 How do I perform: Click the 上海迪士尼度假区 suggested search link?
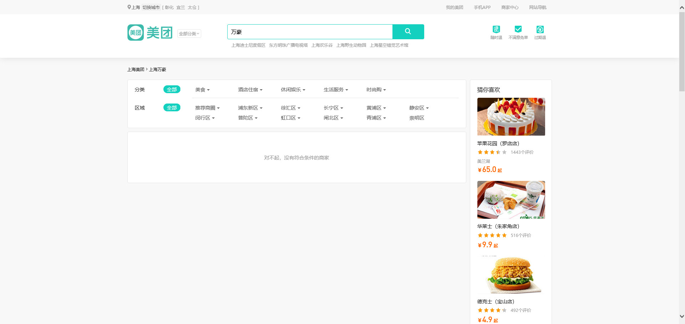point(248,45)
